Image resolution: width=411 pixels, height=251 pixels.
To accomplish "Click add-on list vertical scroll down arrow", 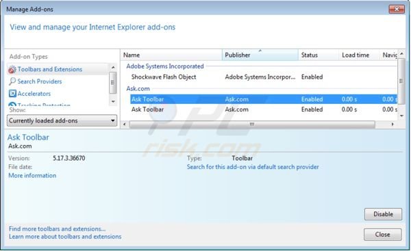I will 401,116.
